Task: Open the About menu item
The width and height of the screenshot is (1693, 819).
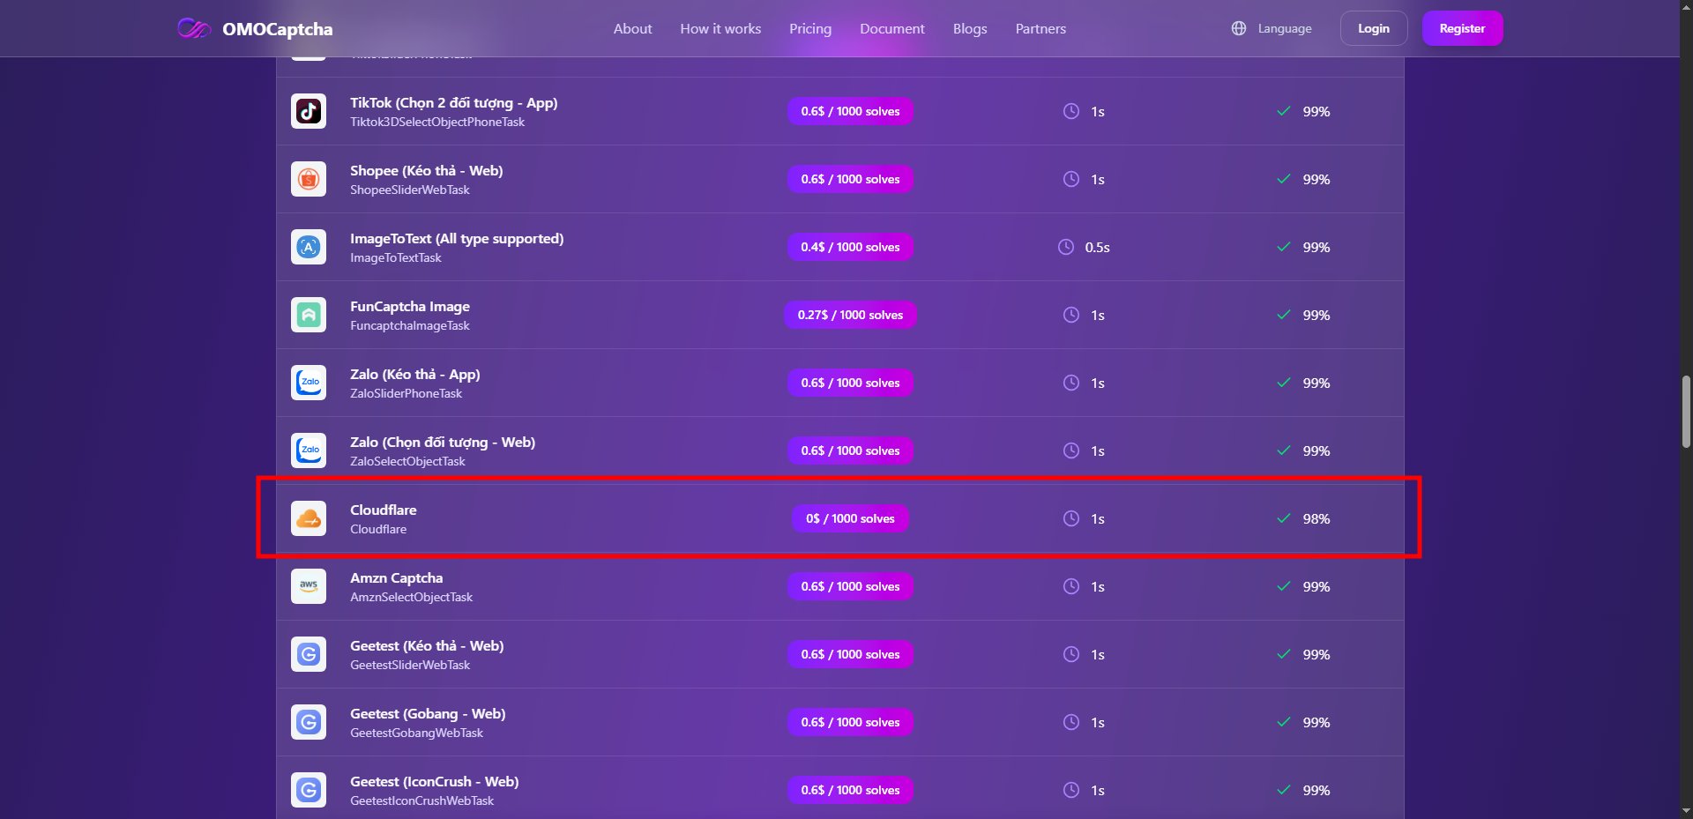Action: pyautogui.click(x=632, y=28)
